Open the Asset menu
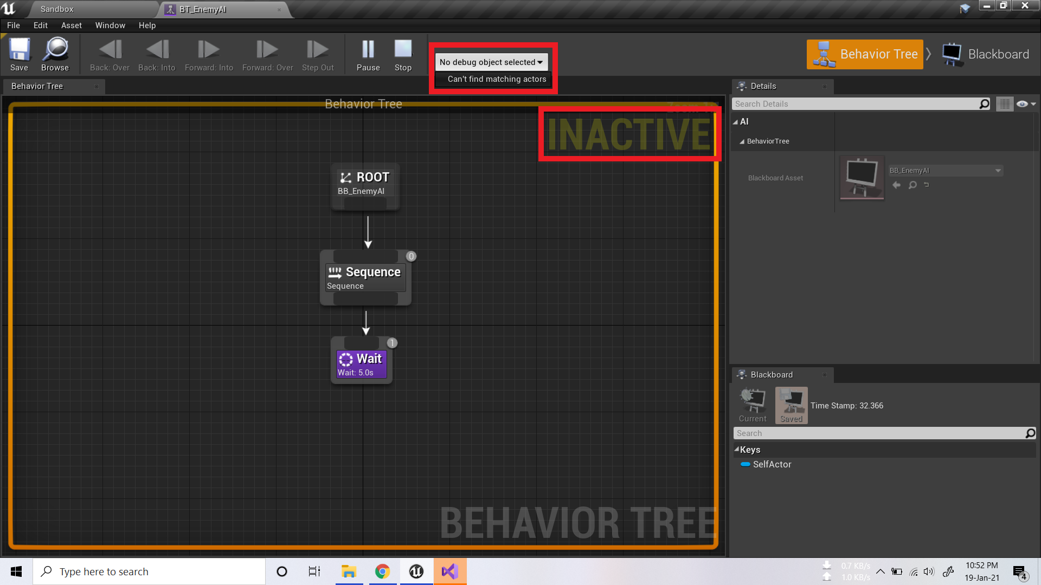 (x=71, y=25)
